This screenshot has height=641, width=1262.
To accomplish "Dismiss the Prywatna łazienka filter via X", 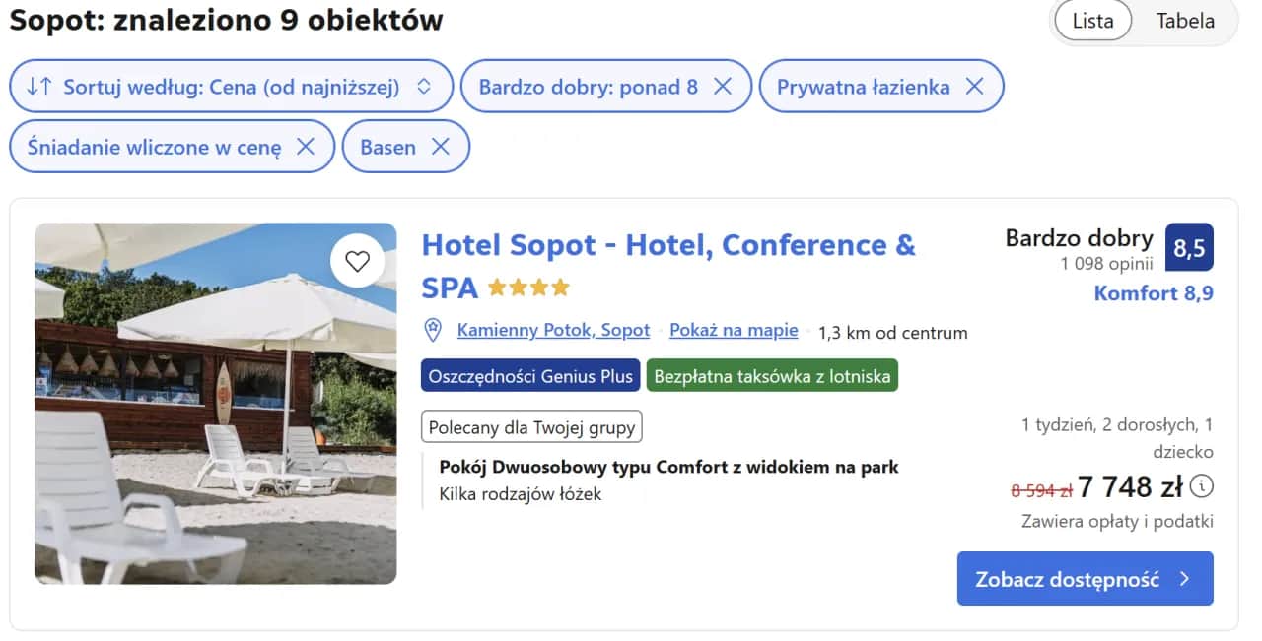I will click(975, 86).
